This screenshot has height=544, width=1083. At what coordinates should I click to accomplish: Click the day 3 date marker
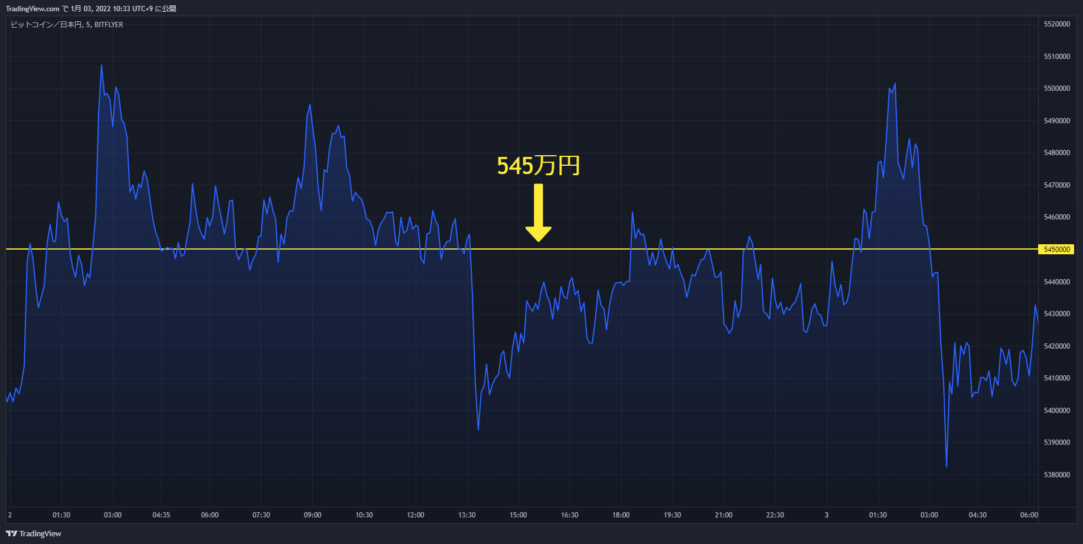click(x=826, y=515)
